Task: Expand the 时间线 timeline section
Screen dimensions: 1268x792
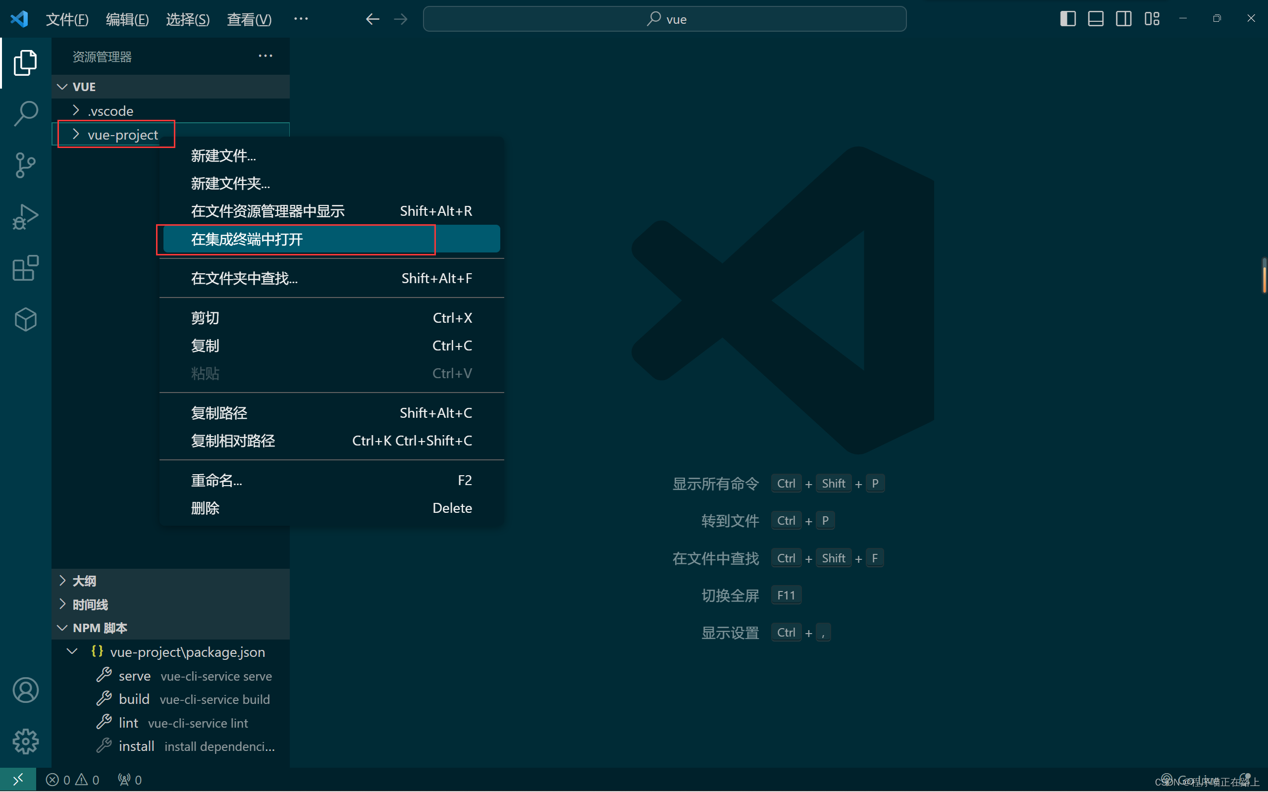Action: pos(171,604)
